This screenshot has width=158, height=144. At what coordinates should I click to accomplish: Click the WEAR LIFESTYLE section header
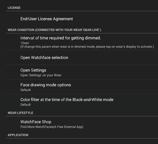click(20, 113)
